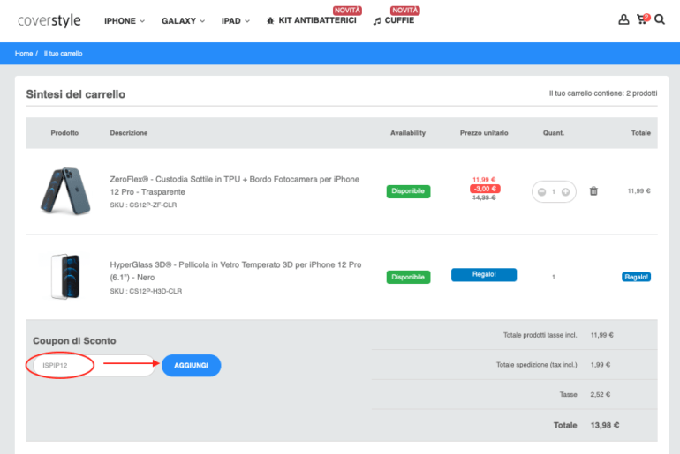Click the search magnifier icon
The width and height of the screenshot is (680, 454).
[x=660, y=19]
